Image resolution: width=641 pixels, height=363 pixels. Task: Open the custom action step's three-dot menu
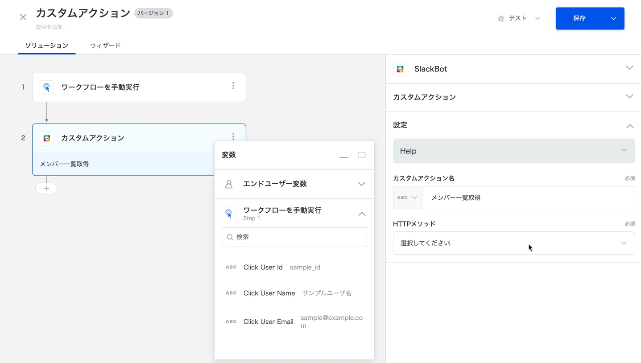point(233,136)
